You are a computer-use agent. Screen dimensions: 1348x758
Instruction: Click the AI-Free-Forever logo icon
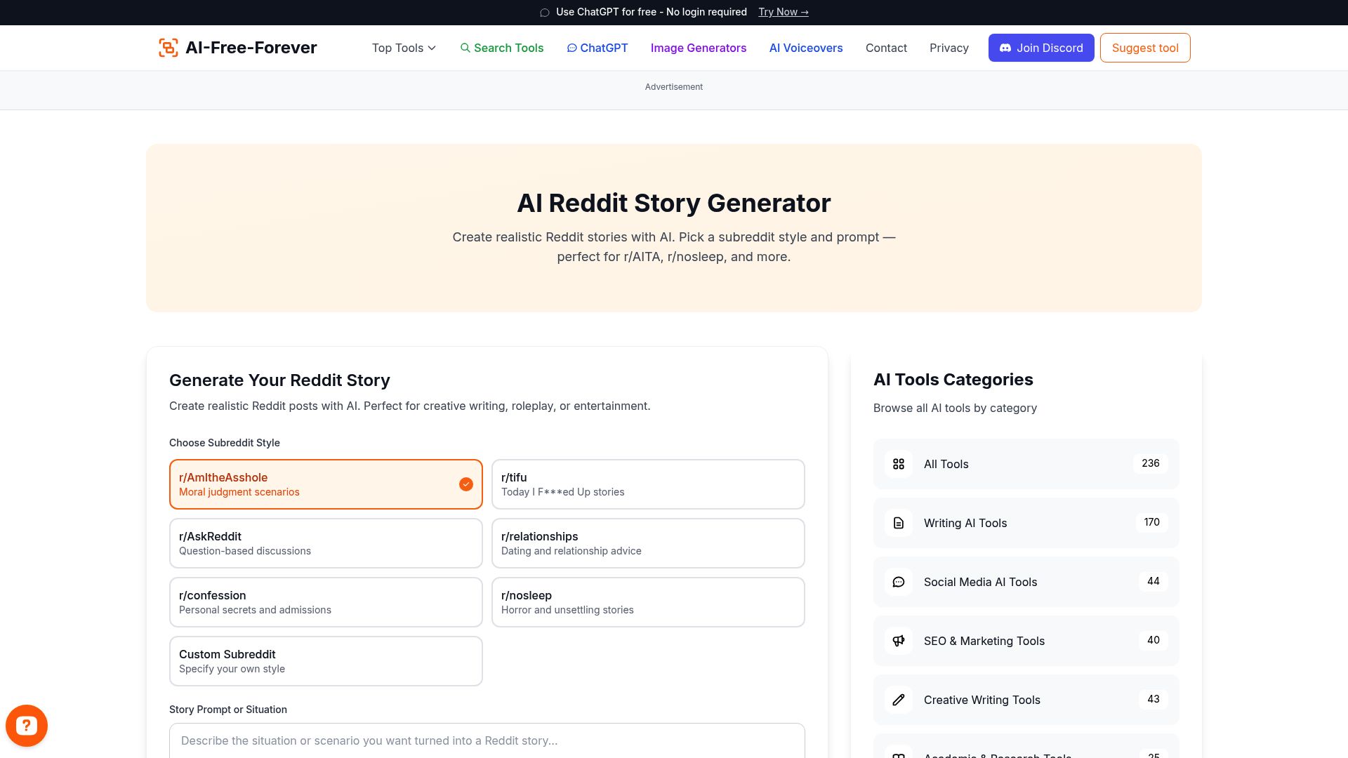168,47
